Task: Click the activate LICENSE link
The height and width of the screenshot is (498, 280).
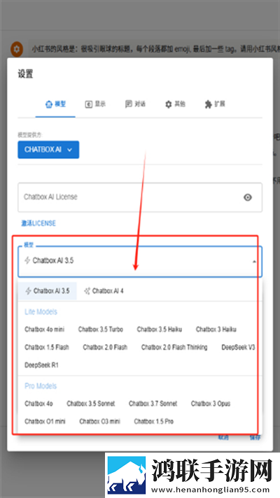Action: pyautogui.click(x=38, y=223)
